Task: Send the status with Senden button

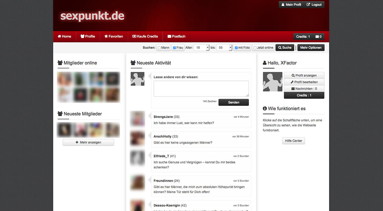Action: [233, 102]
